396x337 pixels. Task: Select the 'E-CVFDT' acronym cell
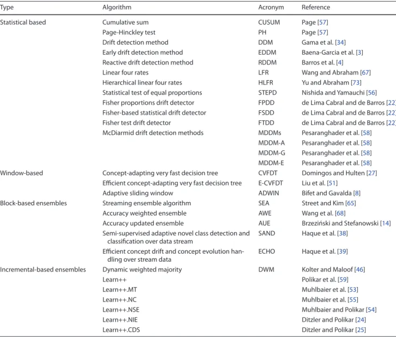(x=271, y=183)
